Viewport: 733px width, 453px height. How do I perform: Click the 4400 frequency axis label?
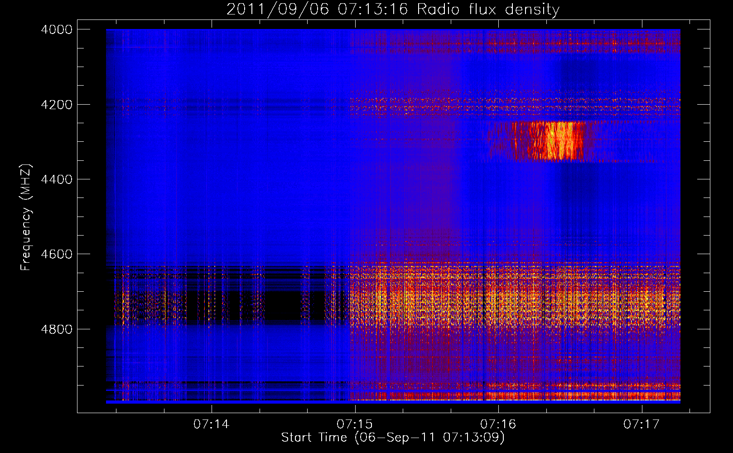click(57, 179)
